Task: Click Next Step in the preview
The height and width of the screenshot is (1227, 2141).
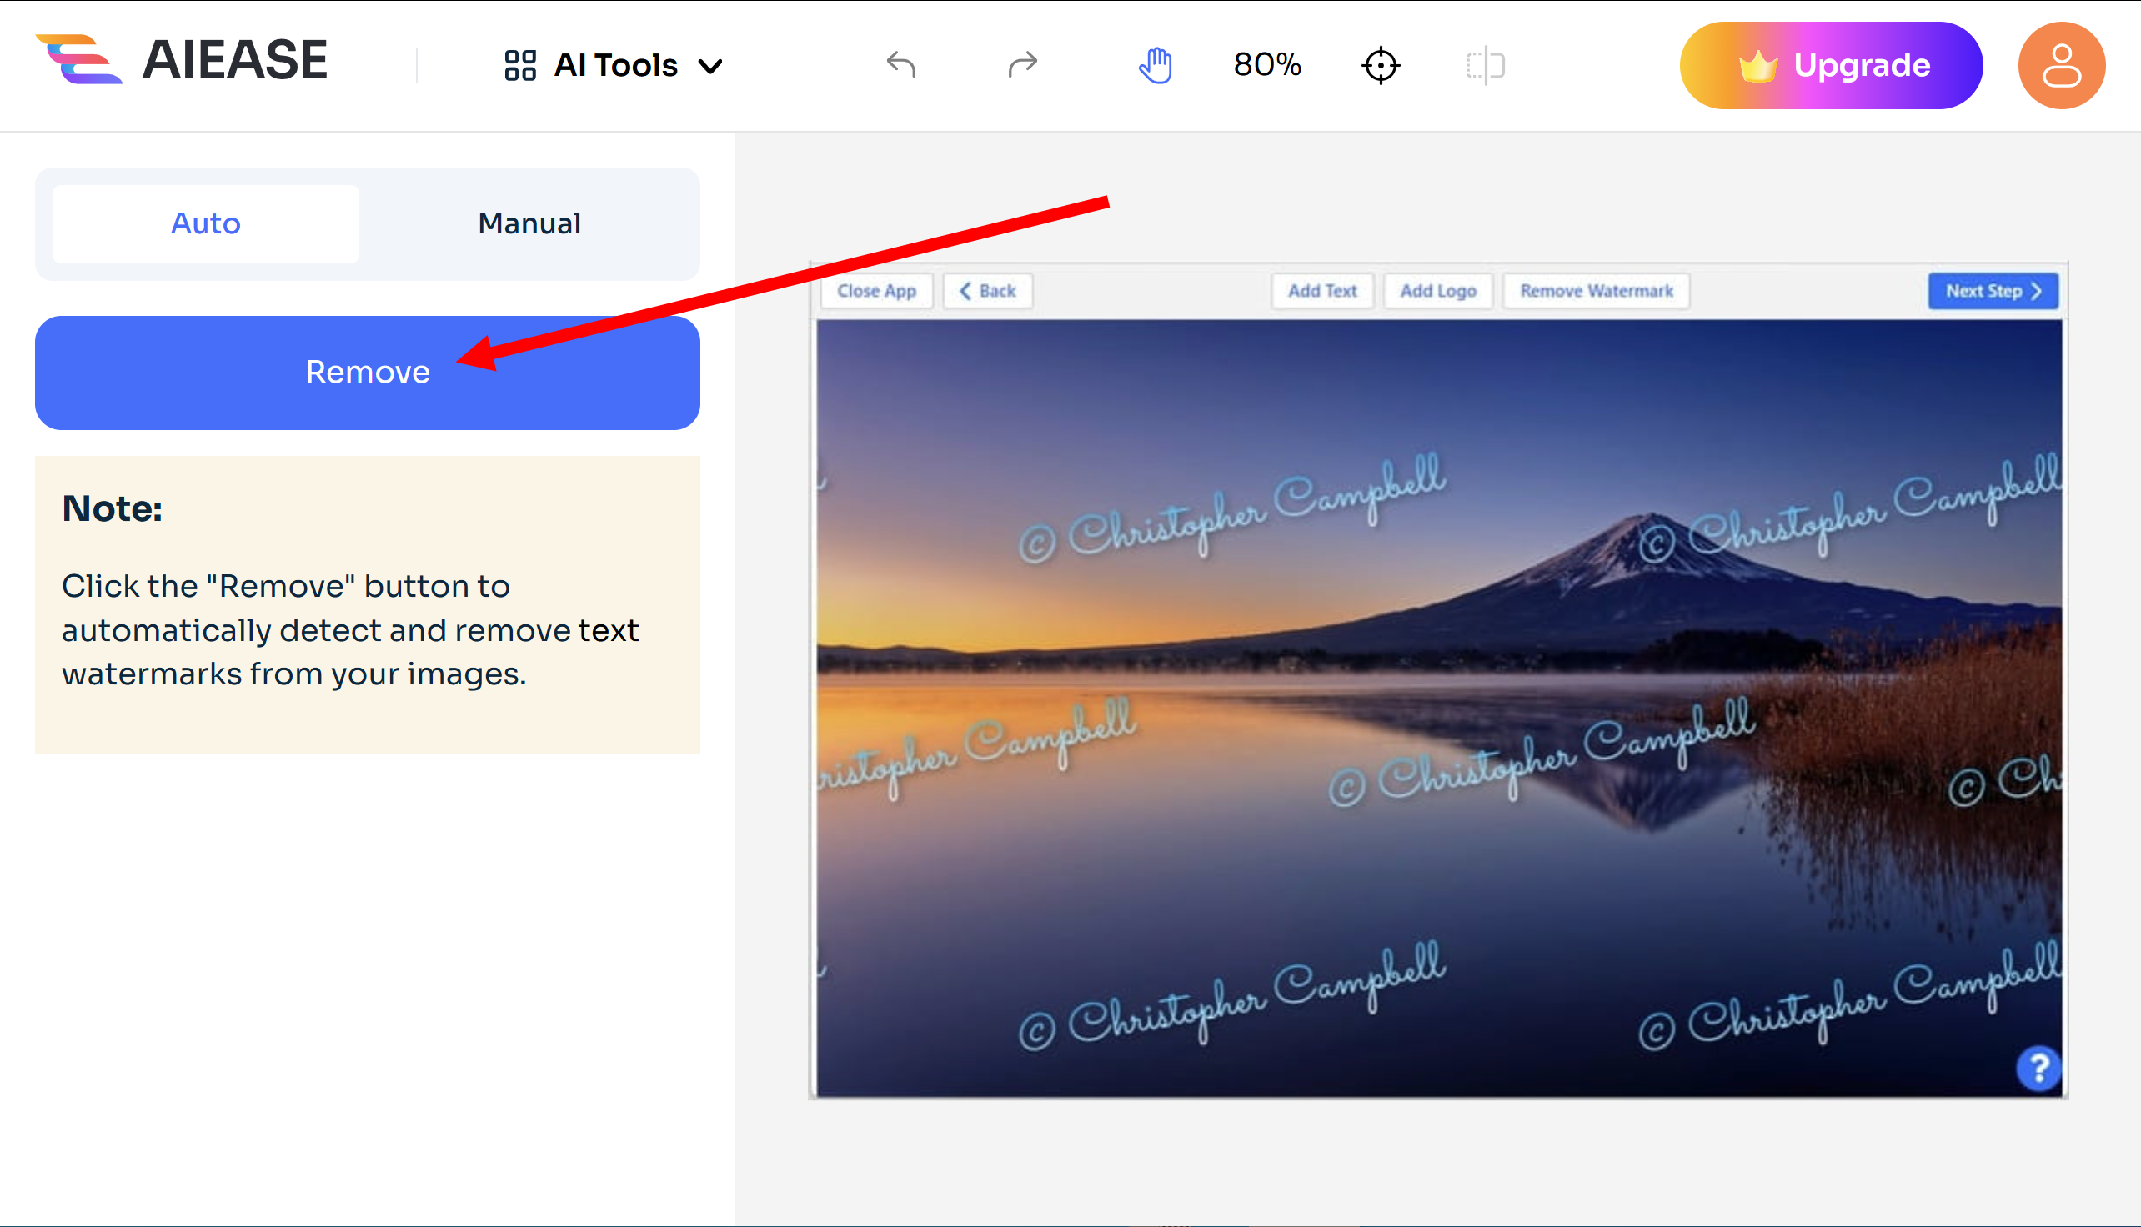Action: click(1993, 291)
